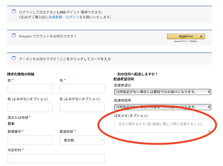Check the 別の住所へ配送しますか checkbox
The height and width of the screenshot is (166, 223).
[115, 74]
